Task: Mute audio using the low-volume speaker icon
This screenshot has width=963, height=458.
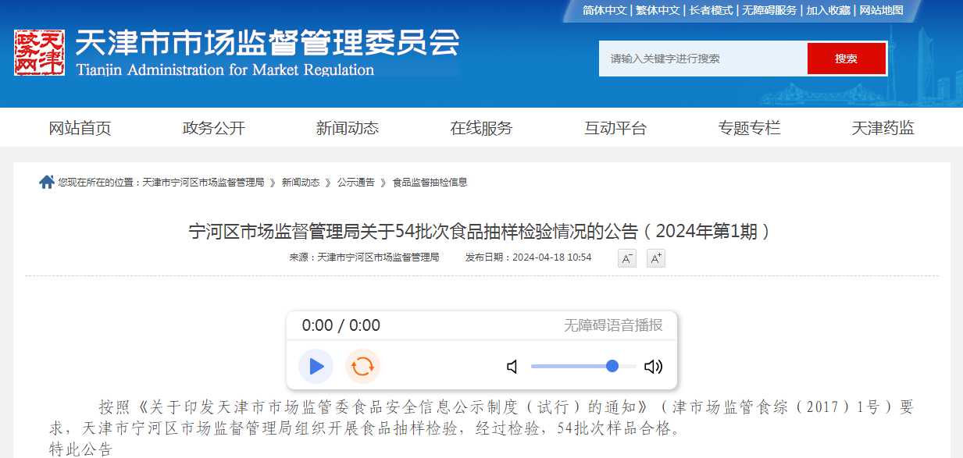Action: coord(512,367)
